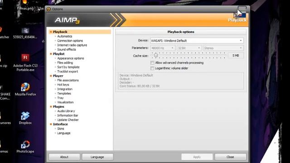This screenshot has width=290, height=163.
Task: Open Information Bar plugin settings
Action: click(68, 115)
